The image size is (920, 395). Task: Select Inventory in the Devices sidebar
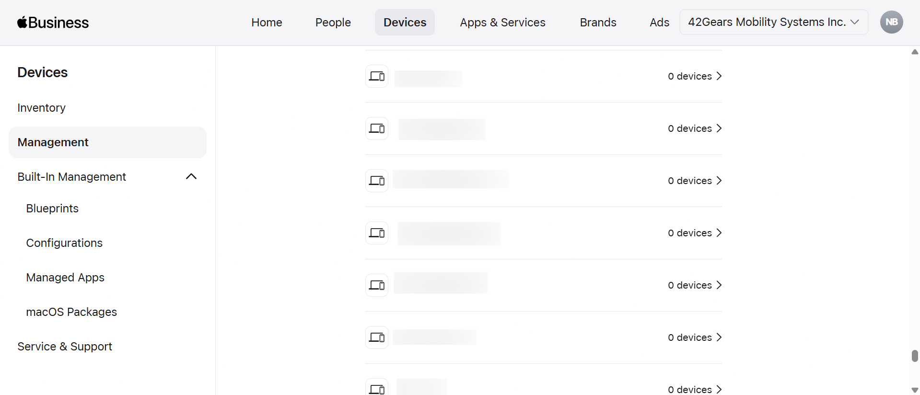41,108
